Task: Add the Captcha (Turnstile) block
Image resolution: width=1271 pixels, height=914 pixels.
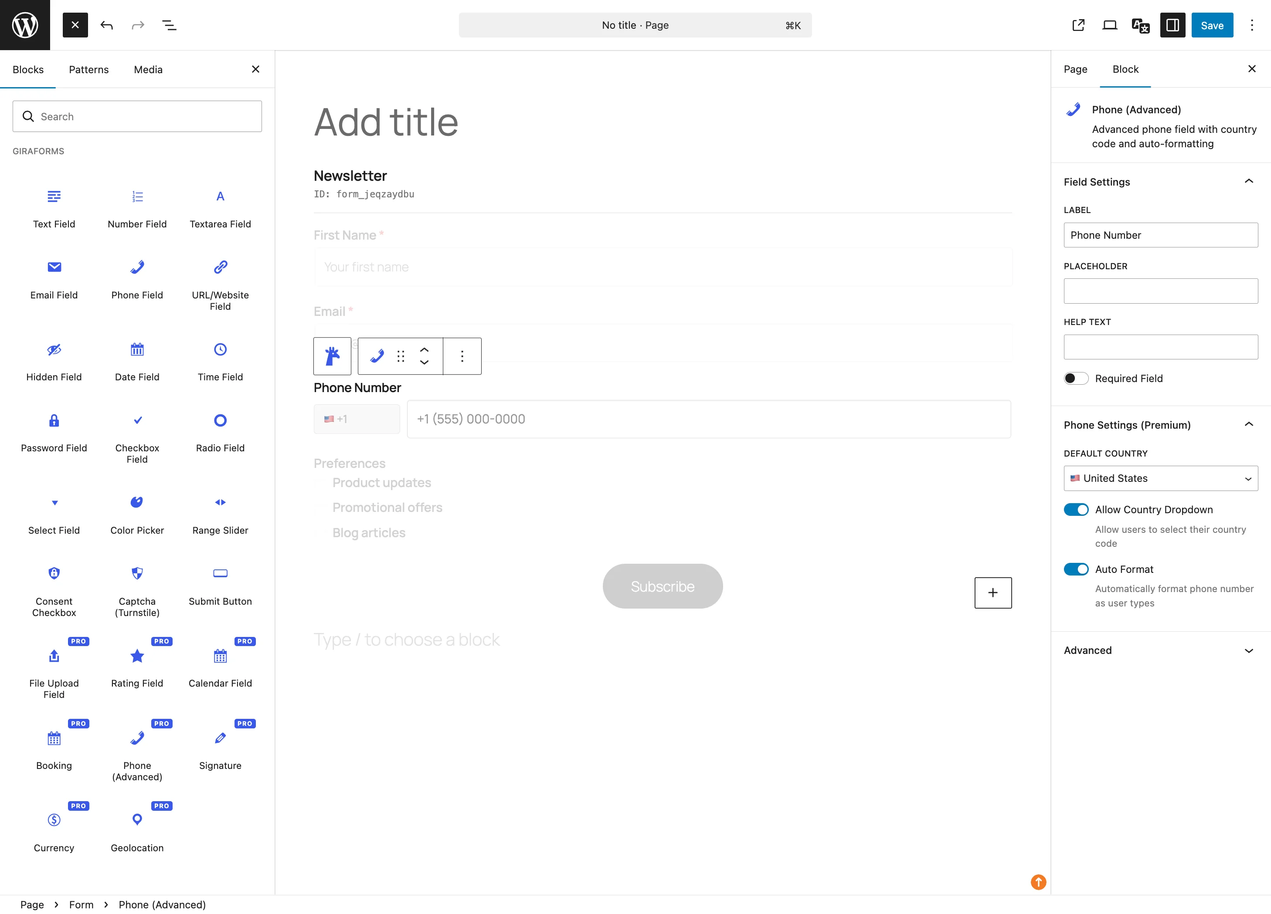Action: tap(137, 573)
